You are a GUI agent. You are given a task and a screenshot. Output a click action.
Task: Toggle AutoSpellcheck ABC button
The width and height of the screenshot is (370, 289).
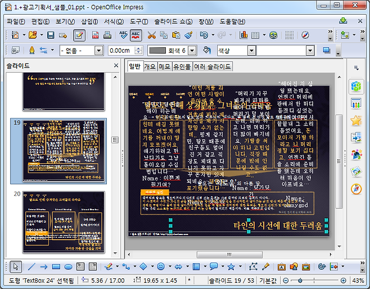(x=136, y=35)
